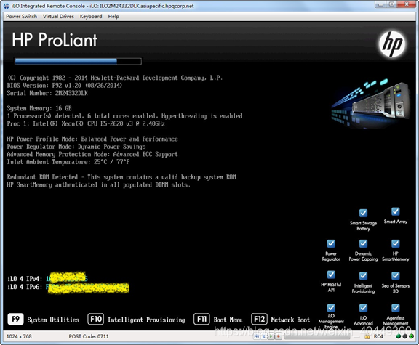Click the F10 Intelligent Provisioning key
Viewport: 419px width, 345px height.
96,319
